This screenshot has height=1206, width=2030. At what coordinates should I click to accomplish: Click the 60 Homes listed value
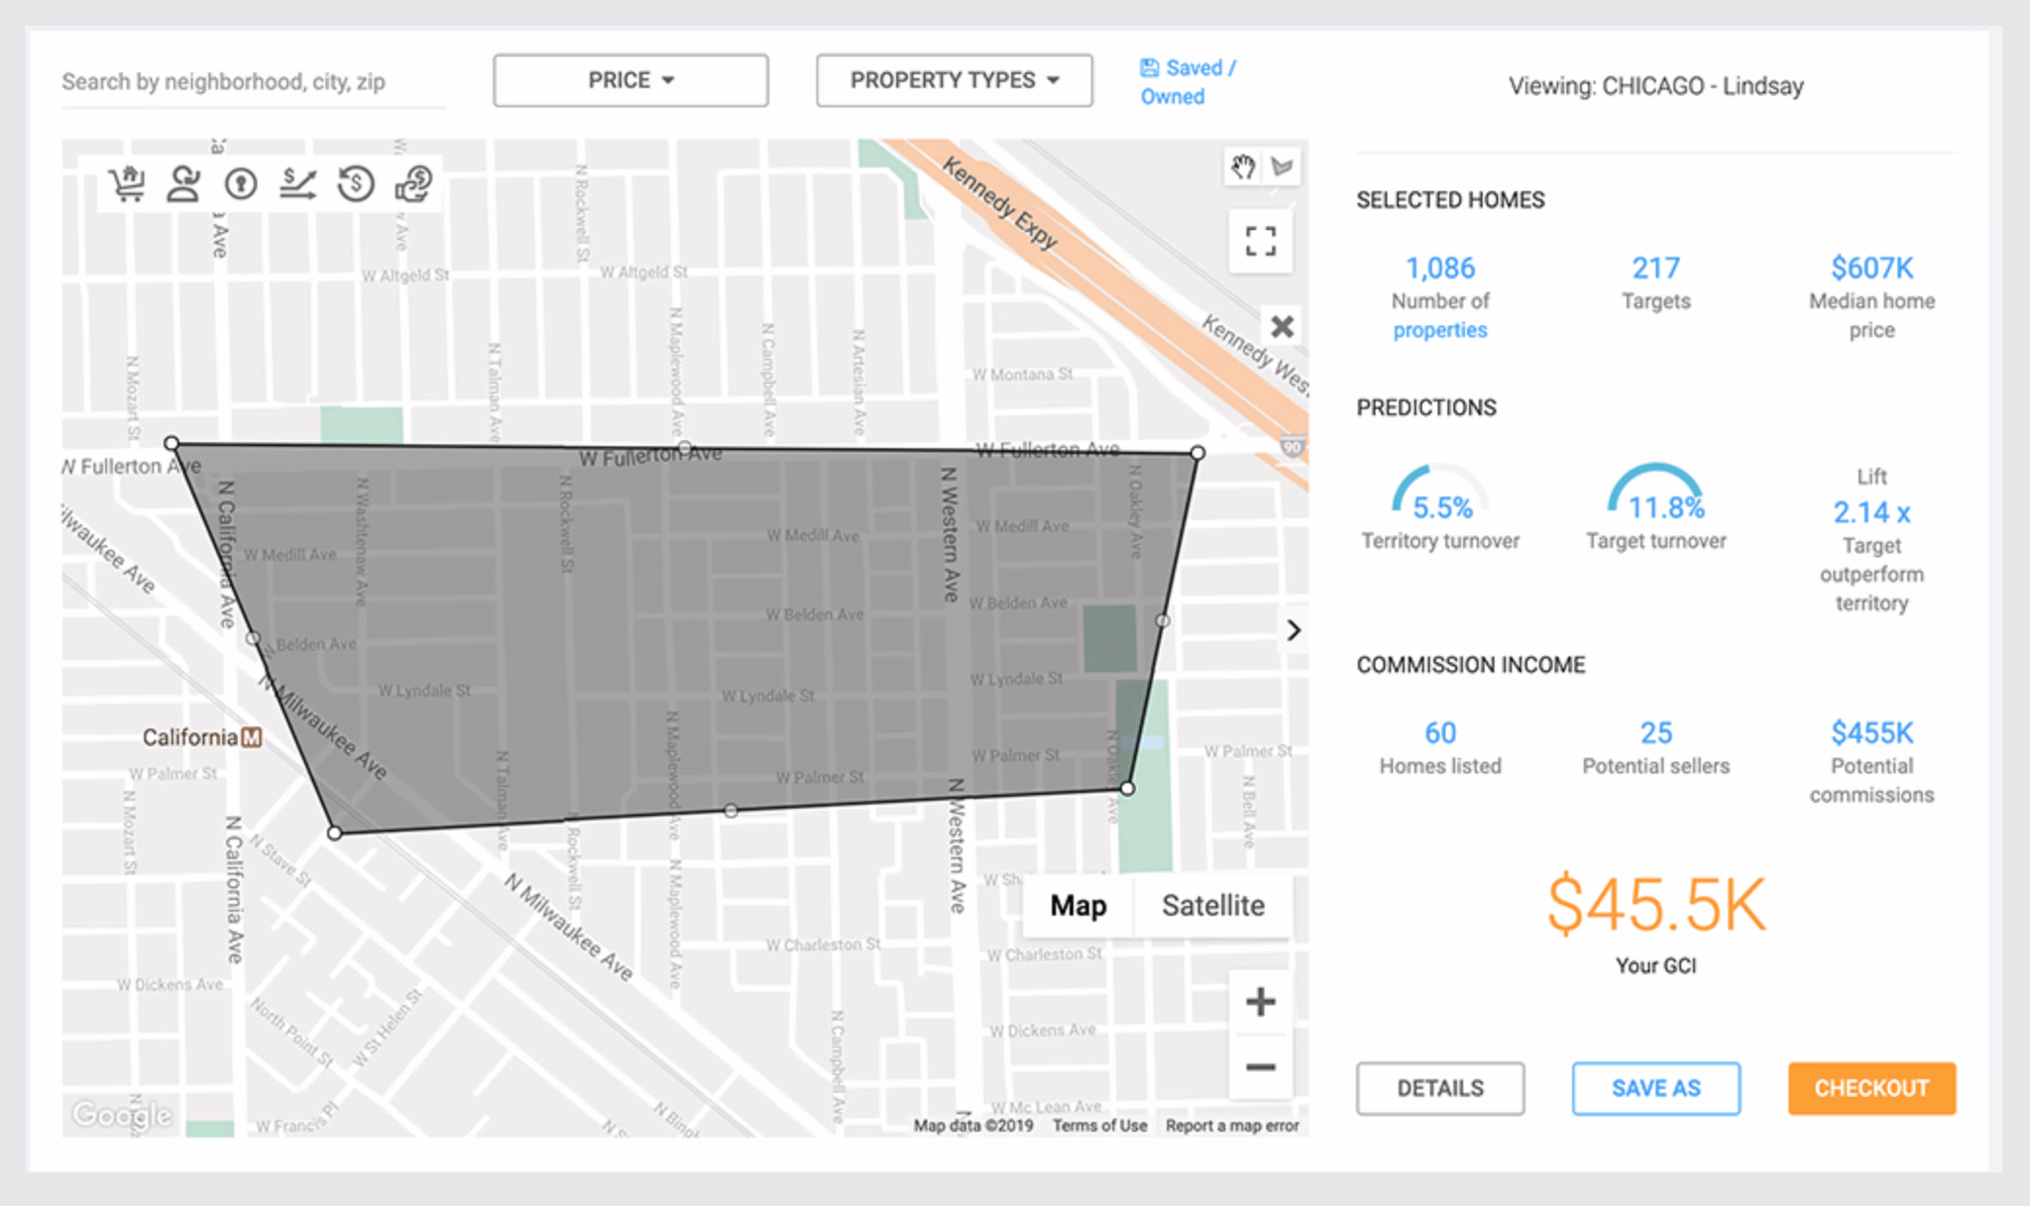pos(1440,732)
